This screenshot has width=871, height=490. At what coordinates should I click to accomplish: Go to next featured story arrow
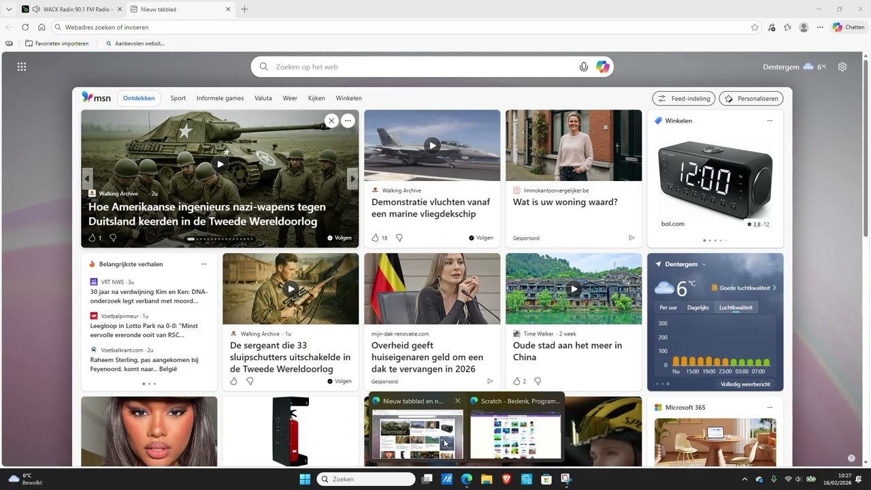tap(352, 179)
